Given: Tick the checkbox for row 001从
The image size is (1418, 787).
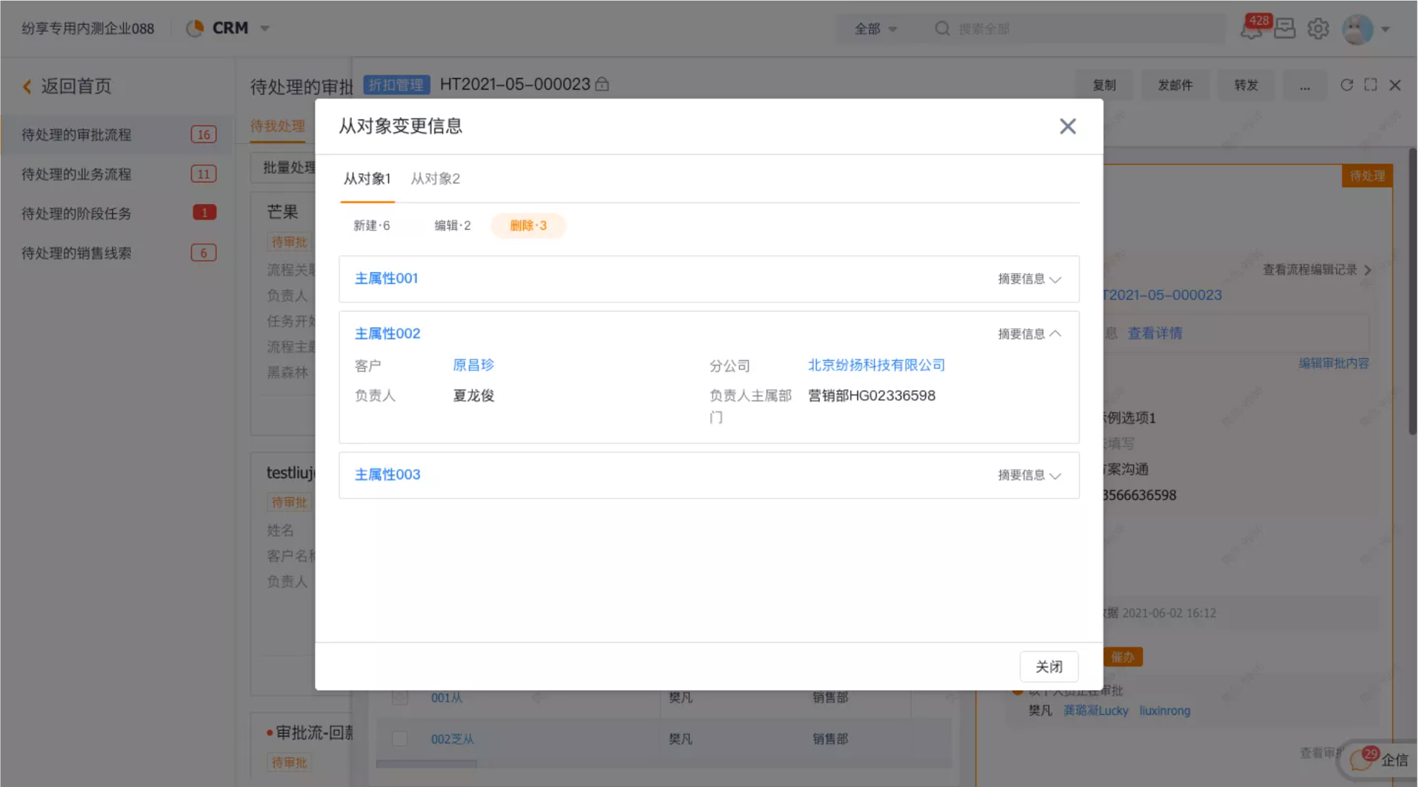Looking at the screenshot, I should (400, 698).
